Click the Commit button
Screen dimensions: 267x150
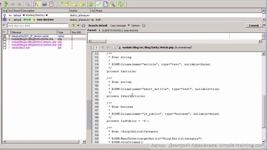pyautogui.click(x=254, y=25)
